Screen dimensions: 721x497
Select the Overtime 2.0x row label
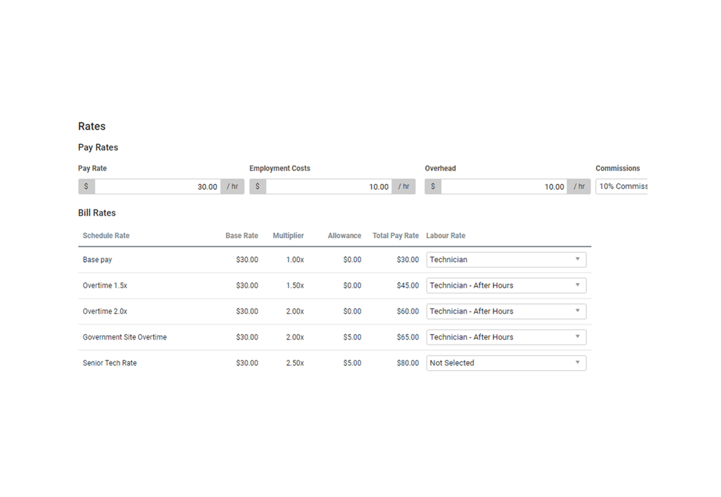105,311
